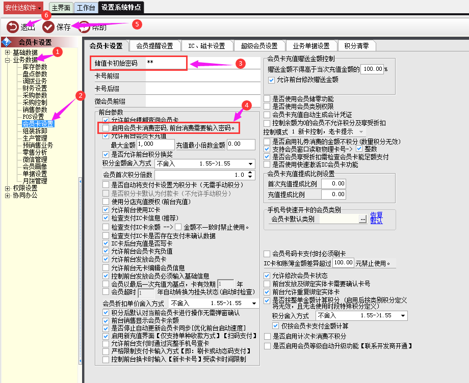Select POS设置 in the tree
This screenshot has height=383, width=469.
tap(33, 117)
